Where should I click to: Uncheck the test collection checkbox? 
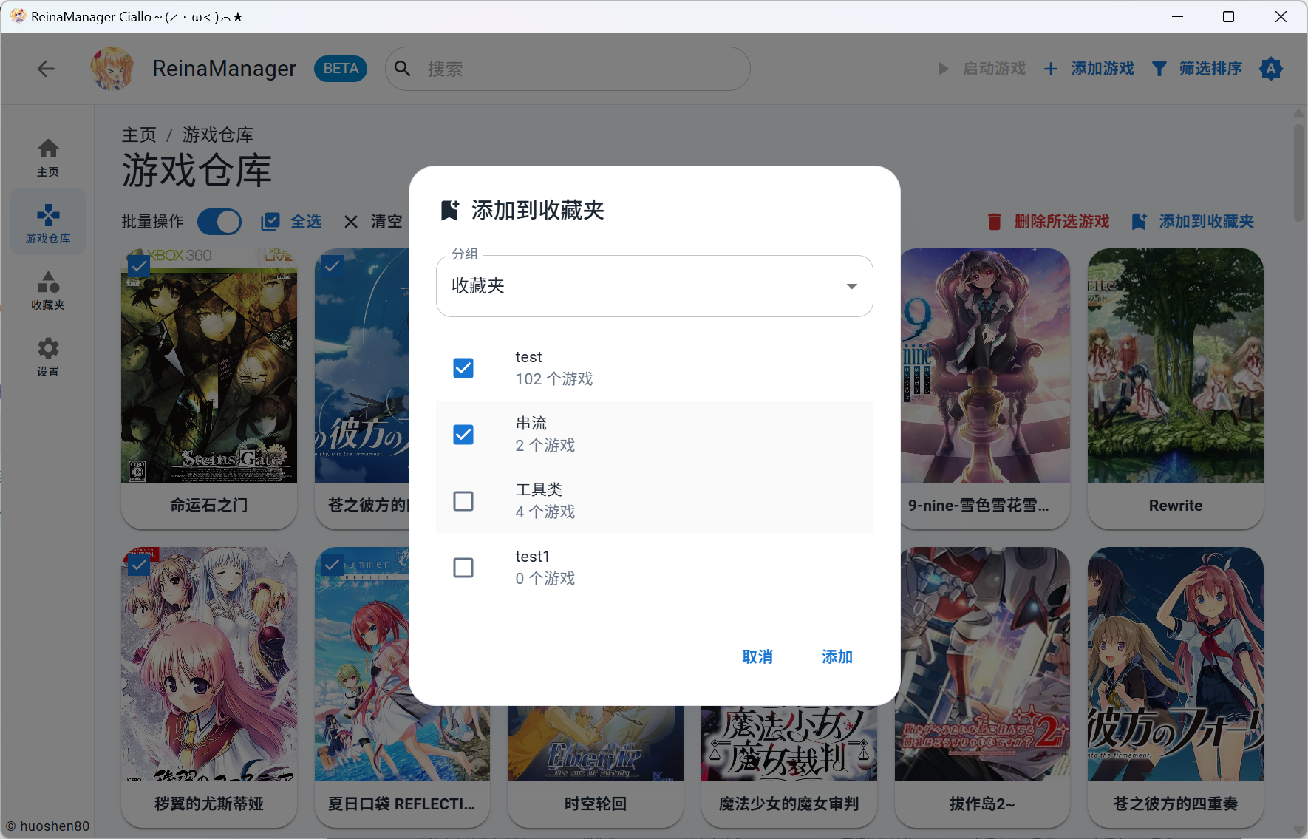tap(463, 368)
